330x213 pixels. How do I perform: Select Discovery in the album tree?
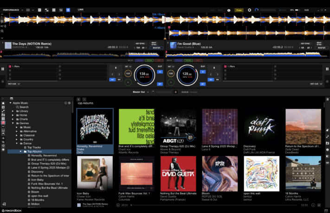[37, 172]
